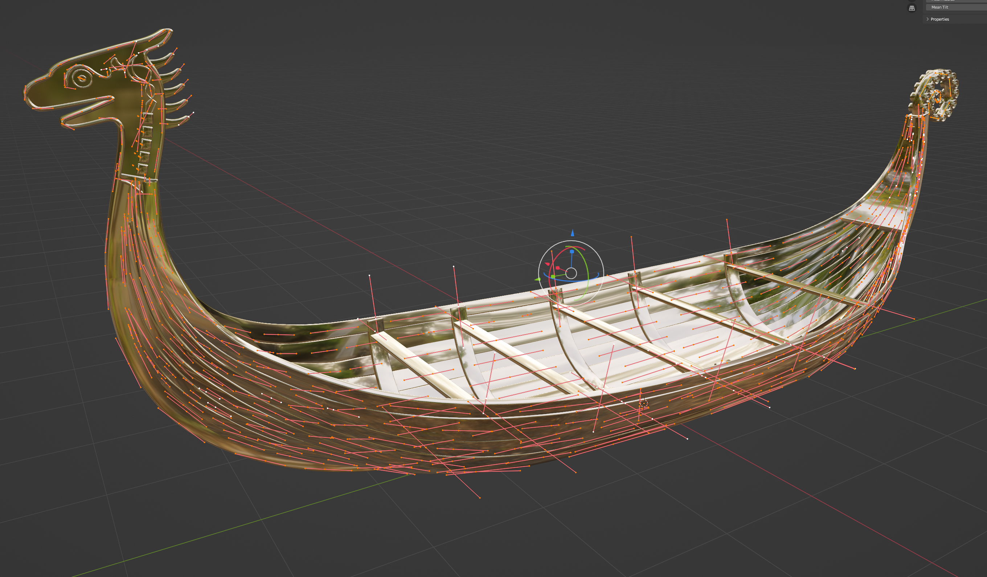Expand the Properties panel section
Image resolution: width=987 pixels, height=577 pixels.
(927, 19)
